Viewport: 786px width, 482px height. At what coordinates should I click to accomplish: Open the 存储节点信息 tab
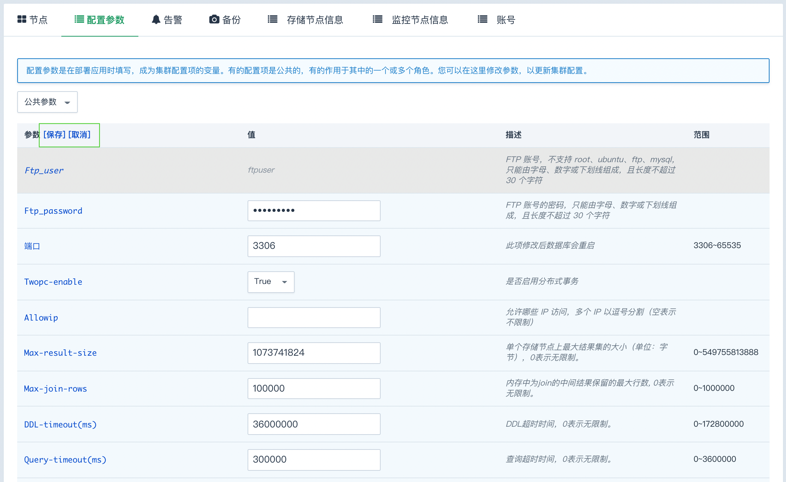pos(306,20)
